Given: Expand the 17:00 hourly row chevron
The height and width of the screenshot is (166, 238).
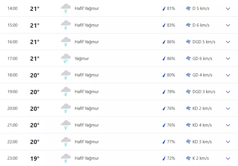Looking at the screenshot, I should click(228, 58).
